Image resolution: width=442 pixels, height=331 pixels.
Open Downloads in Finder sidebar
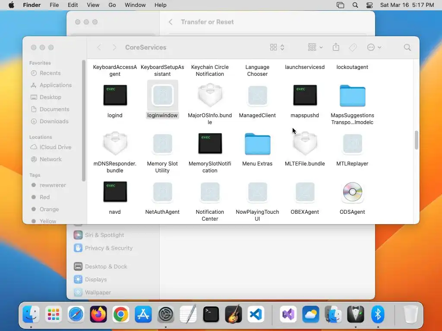coord(54,122)
